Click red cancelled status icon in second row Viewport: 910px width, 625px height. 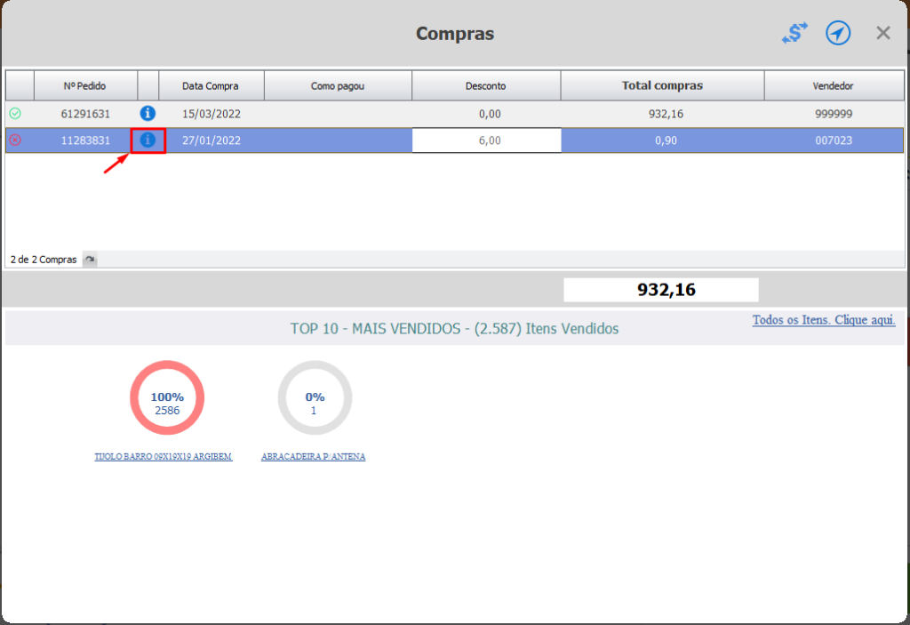pos(16,140)
